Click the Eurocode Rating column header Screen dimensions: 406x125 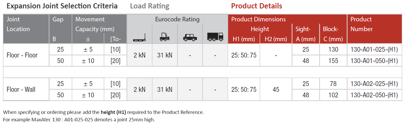(177, 19)
